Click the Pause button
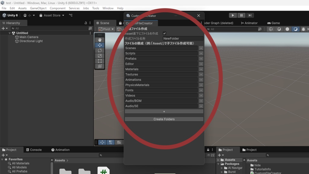Image resolution: width=309 pixels, height=174 pixels. point(241,15)
